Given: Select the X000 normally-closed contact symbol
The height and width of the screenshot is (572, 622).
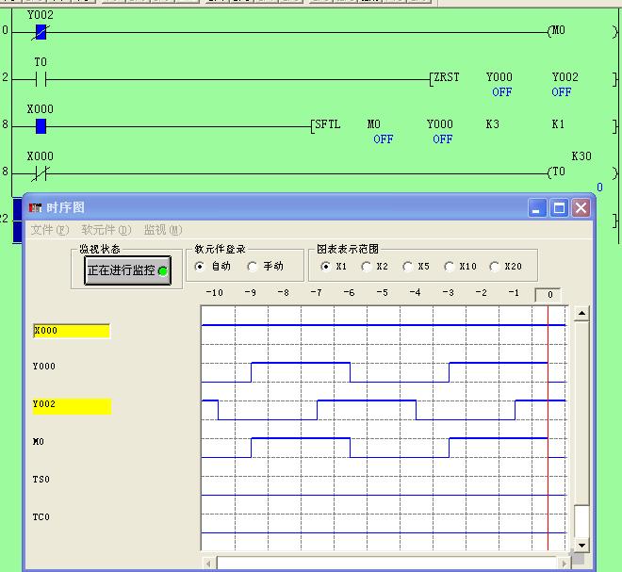Looking at the screenshot, I should [x=40, y=173].
